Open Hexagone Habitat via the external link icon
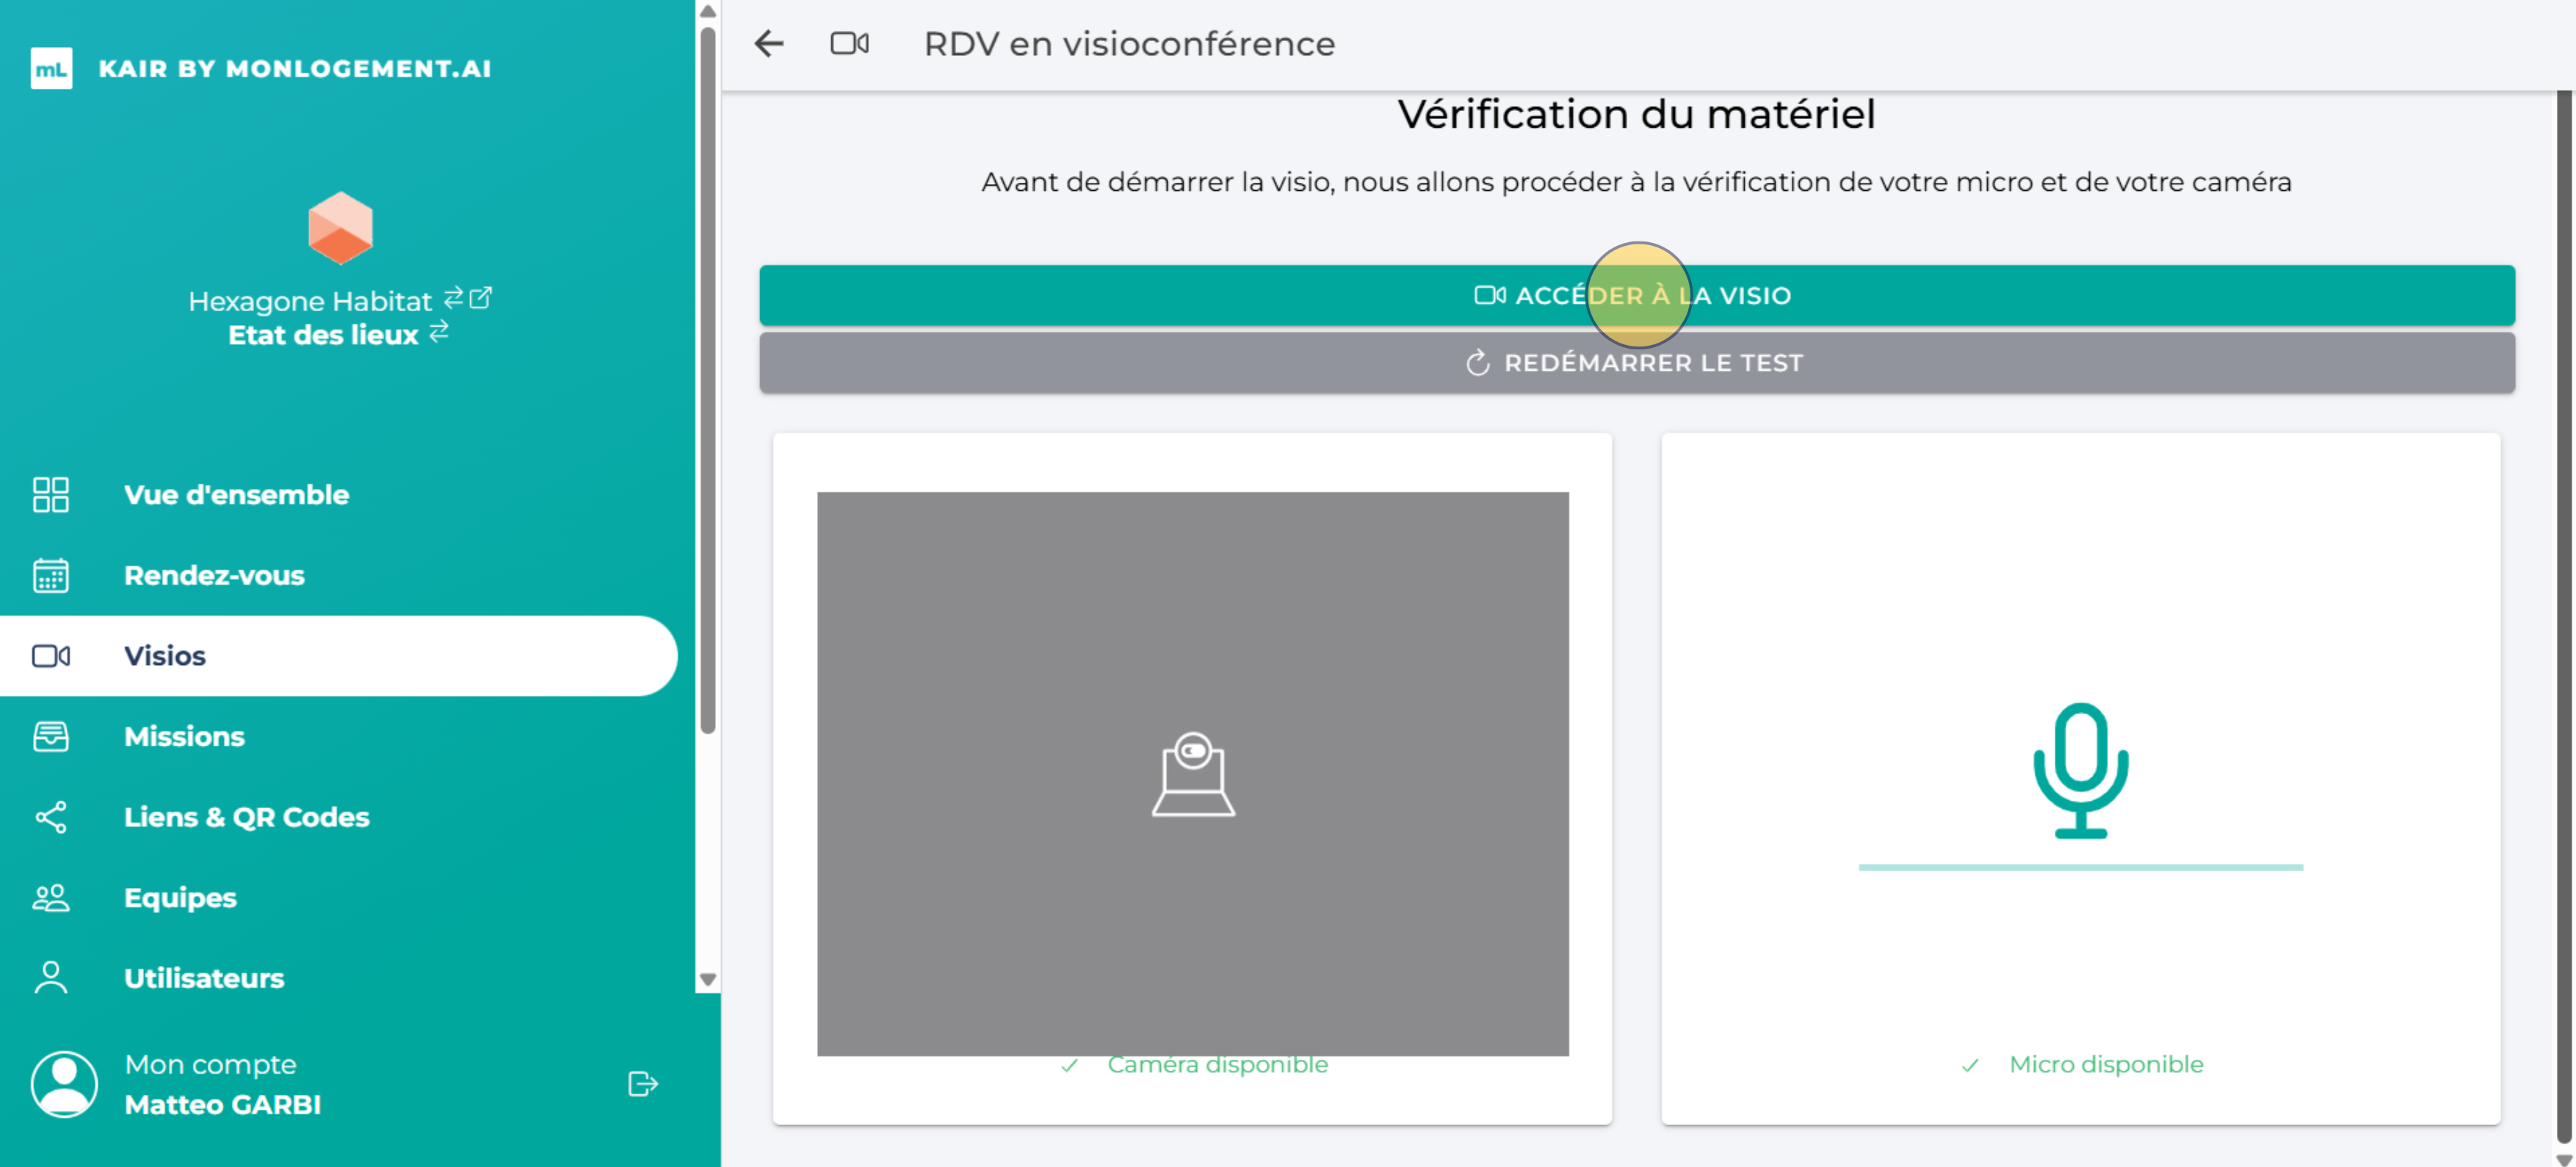2576x1167 pixels. tap(481, 299)
